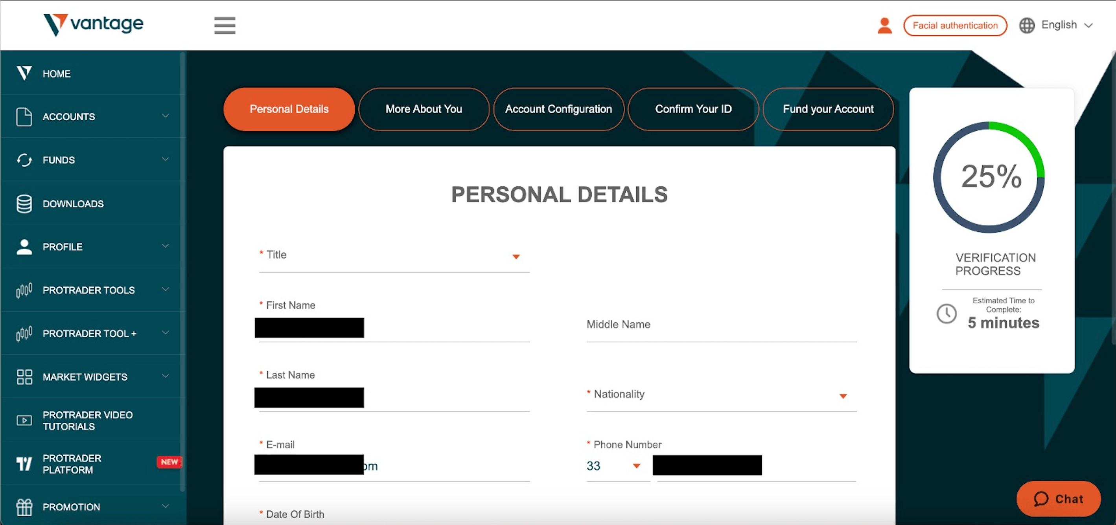The image size is (1116, 525).
Task: Click the ProTrader Platform TV icon
Action: (x=24, y=464)
